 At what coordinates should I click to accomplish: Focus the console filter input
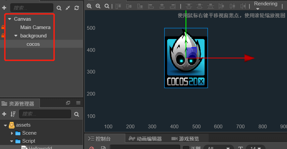[145, 147]
